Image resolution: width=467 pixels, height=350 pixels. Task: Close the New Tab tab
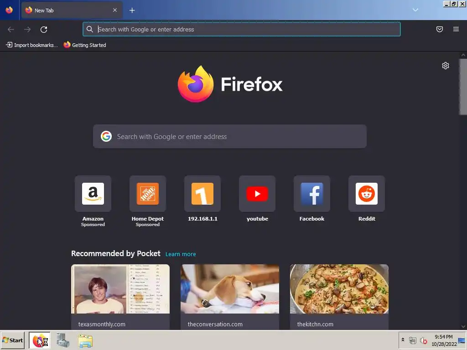[x=115, y=10]
